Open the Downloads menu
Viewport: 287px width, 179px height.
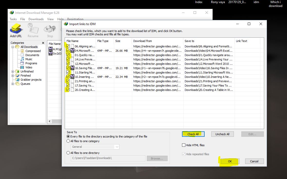(36, 19)
